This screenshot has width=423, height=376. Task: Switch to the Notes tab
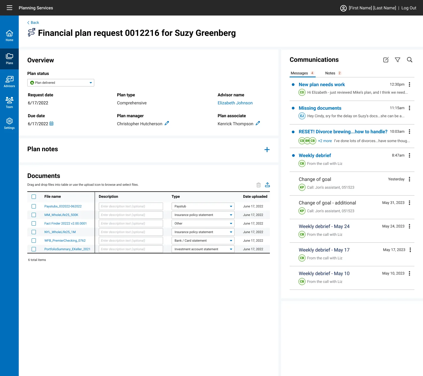(330, 73)
